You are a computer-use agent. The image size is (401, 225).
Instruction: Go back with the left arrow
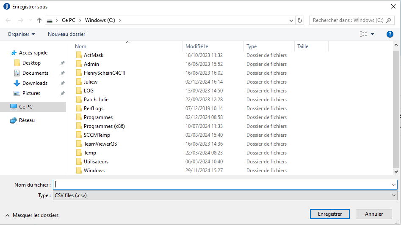point(8,20)
